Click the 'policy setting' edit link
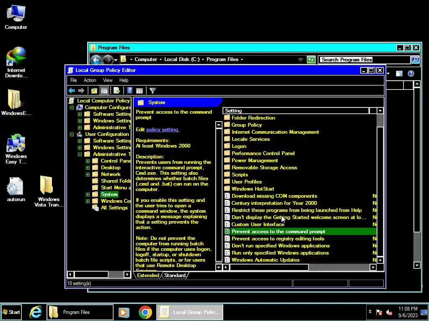The width and height of the screenshot is (429, 321). [163, 130]
